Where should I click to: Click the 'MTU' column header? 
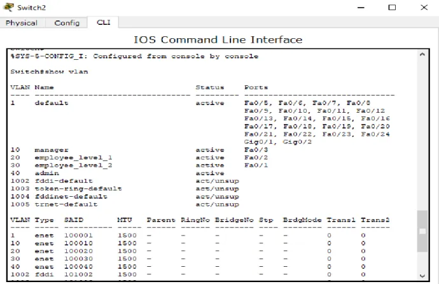click(125, 220)
